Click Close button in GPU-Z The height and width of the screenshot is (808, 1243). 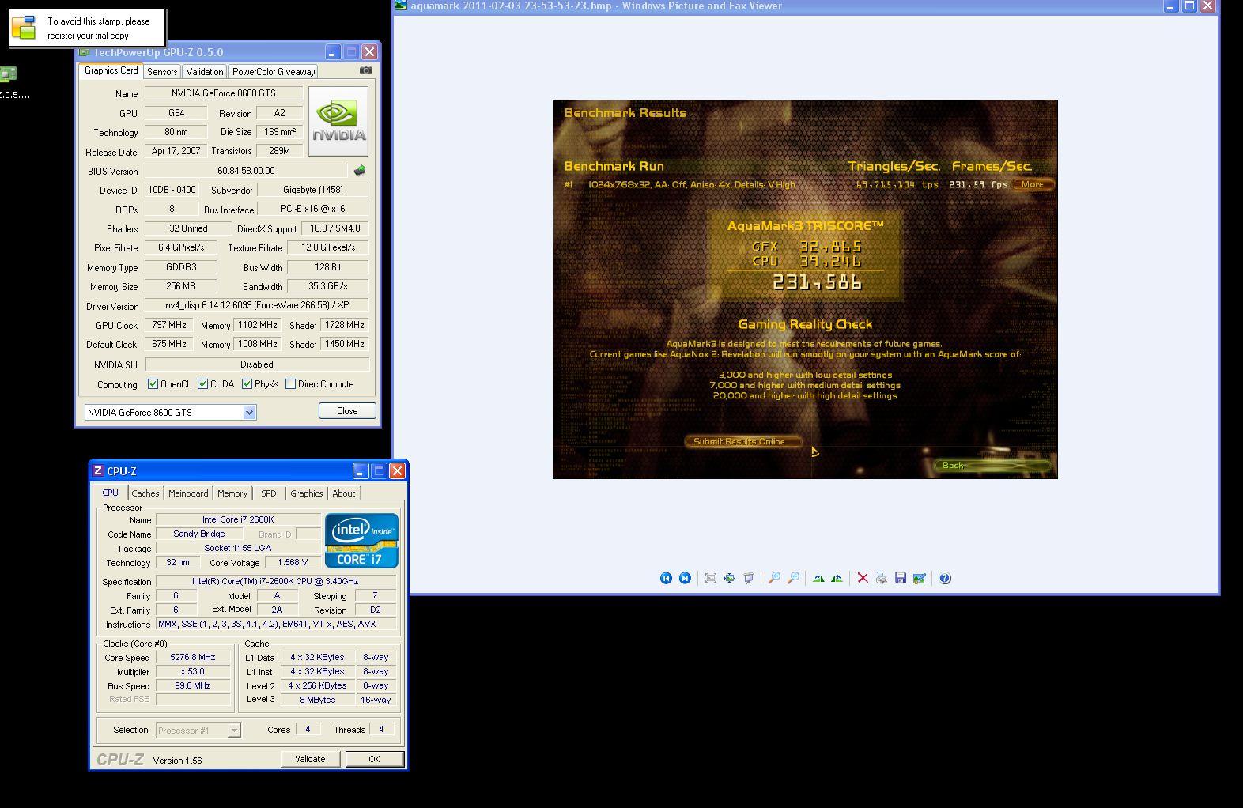pos(347,411)
